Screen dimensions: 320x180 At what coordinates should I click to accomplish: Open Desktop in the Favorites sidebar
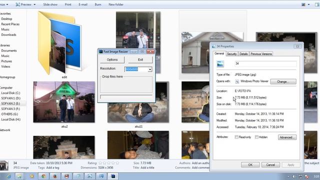pos(6,19)
